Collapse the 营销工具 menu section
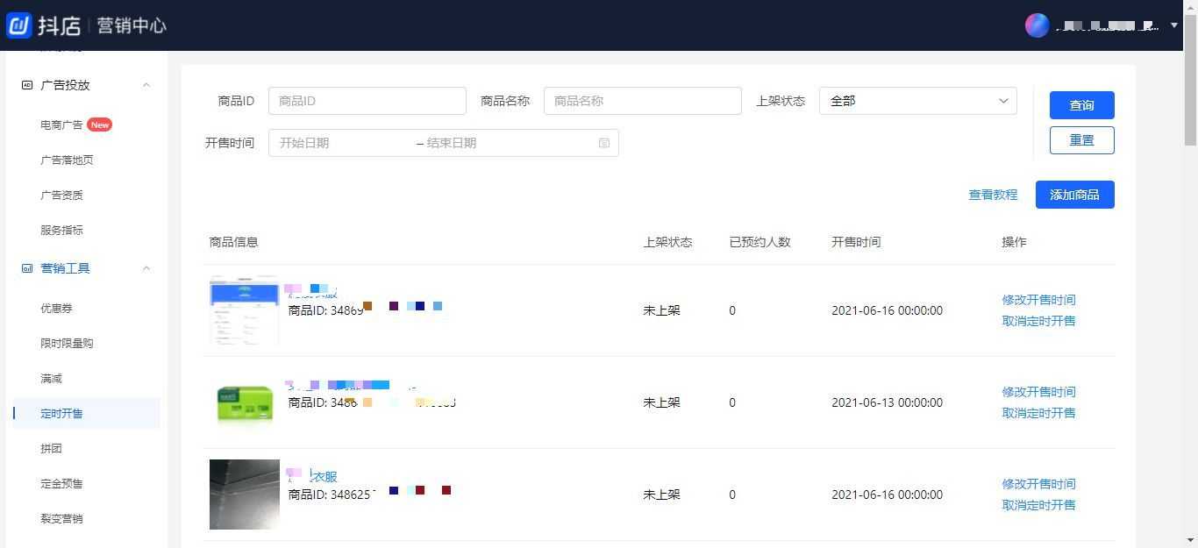 coord(146,268)
